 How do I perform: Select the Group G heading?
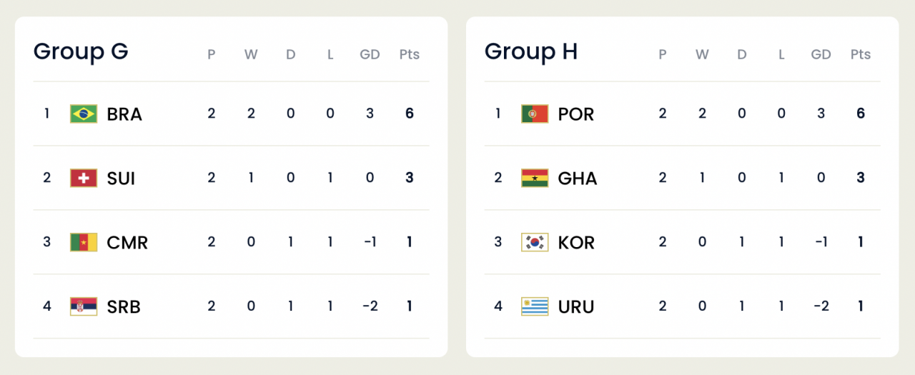click(81, 51)
